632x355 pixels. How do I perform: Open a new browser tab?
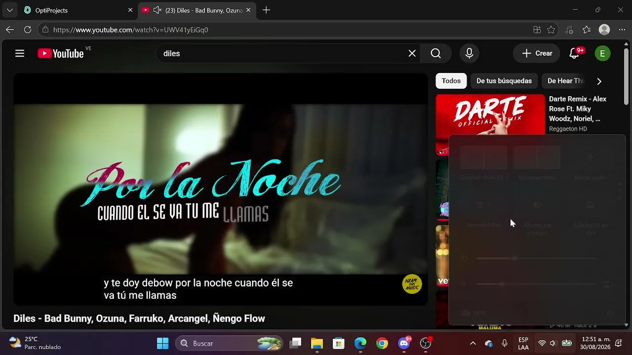(266, 10)
